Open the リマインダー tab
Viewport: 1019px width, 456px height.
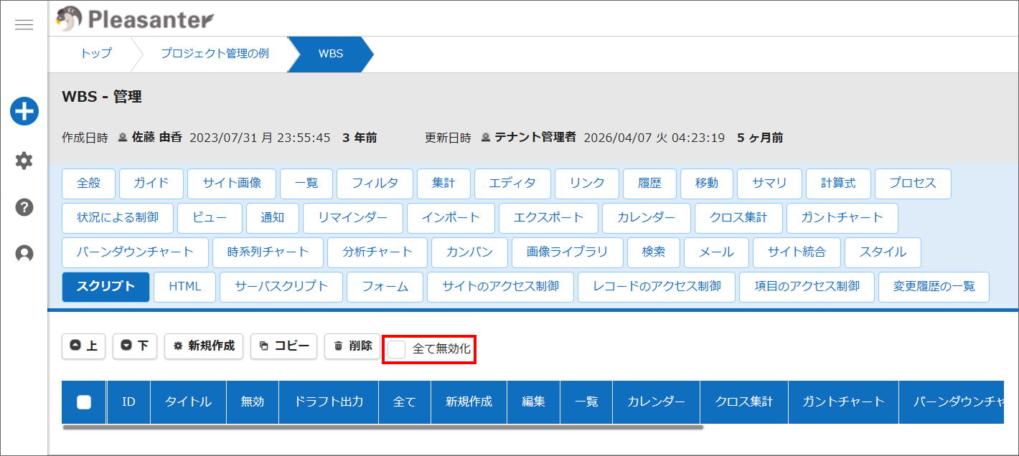[353, 217]
